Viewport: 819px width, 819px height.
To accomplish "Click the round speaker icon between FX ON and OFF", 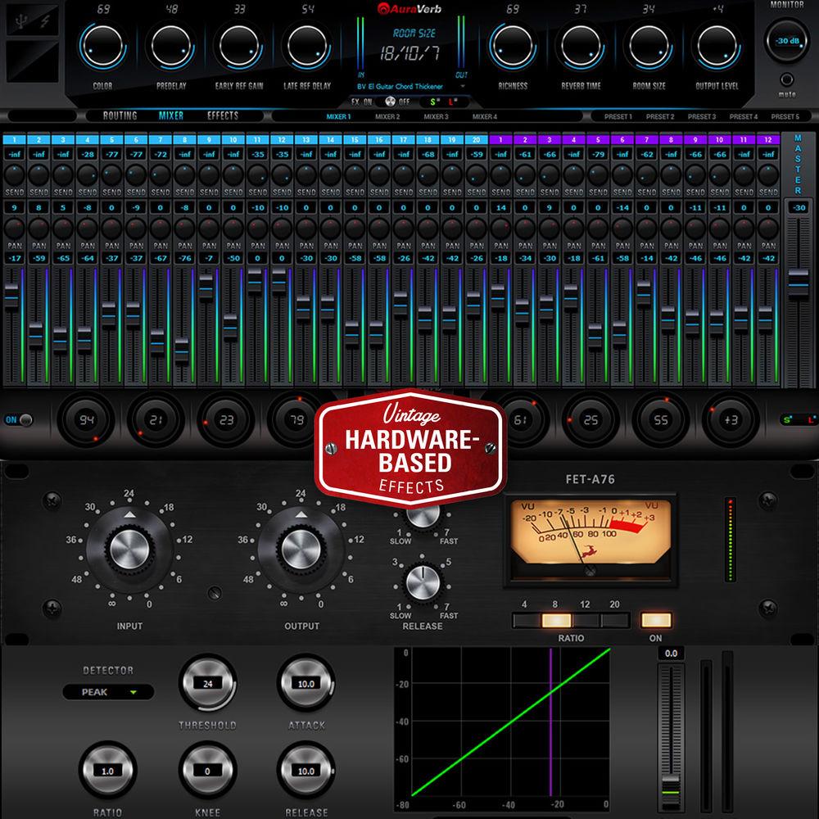I will pyautogui.click(x=391, y=102).
